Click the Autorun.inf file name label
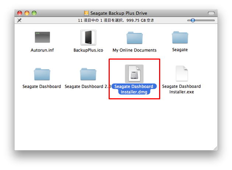 (x=42, y=50)
